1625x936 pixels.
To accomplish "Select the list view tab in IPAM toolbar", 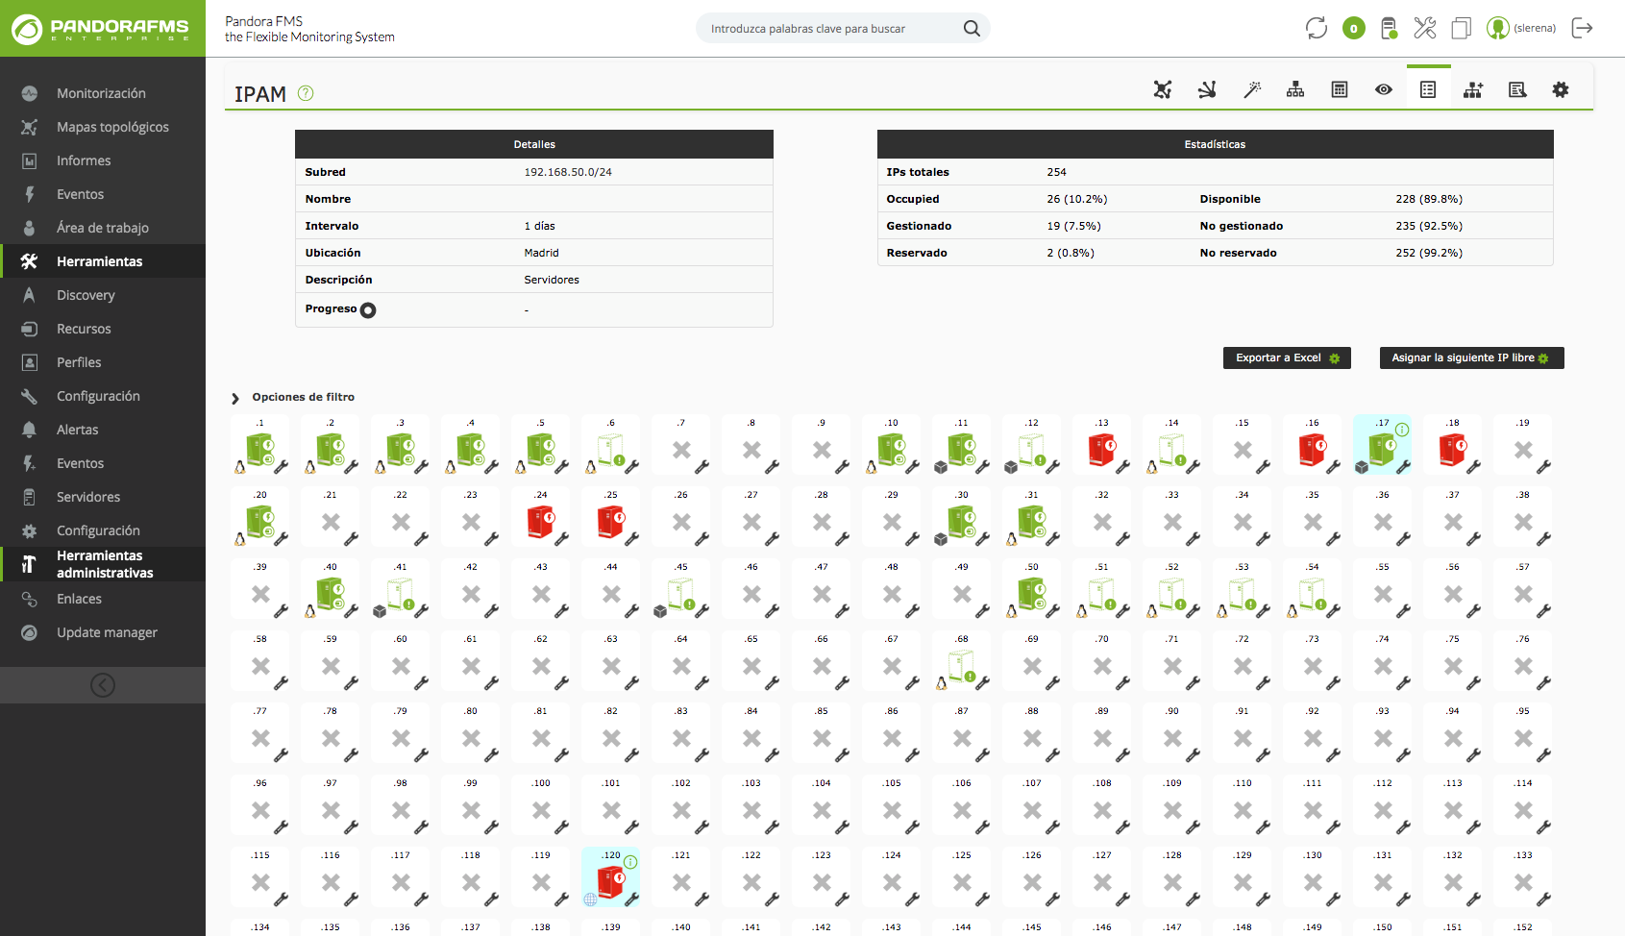I will 1428,89.
